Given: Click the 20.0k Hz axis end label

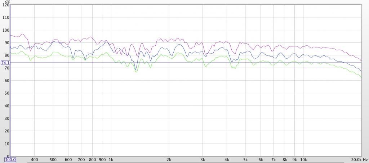Looking at the screenshot, I should point(359,160).
